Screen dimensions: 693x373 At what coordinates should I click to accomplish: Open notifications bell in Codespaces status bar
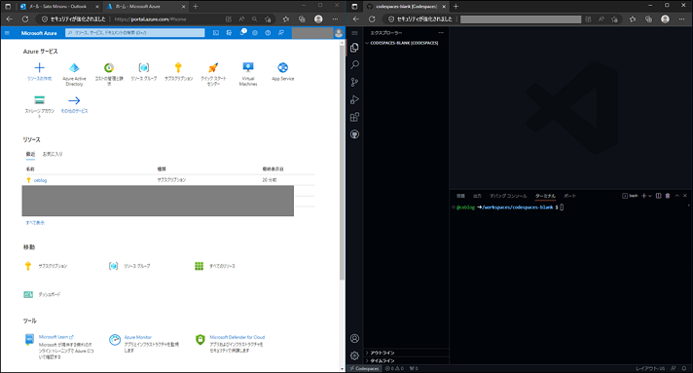(x=684, y=368)
